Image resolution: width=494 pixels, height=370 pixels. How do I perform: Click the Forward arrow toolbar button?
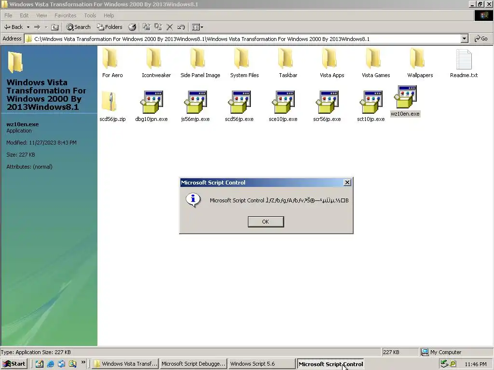tap(37, 27)
